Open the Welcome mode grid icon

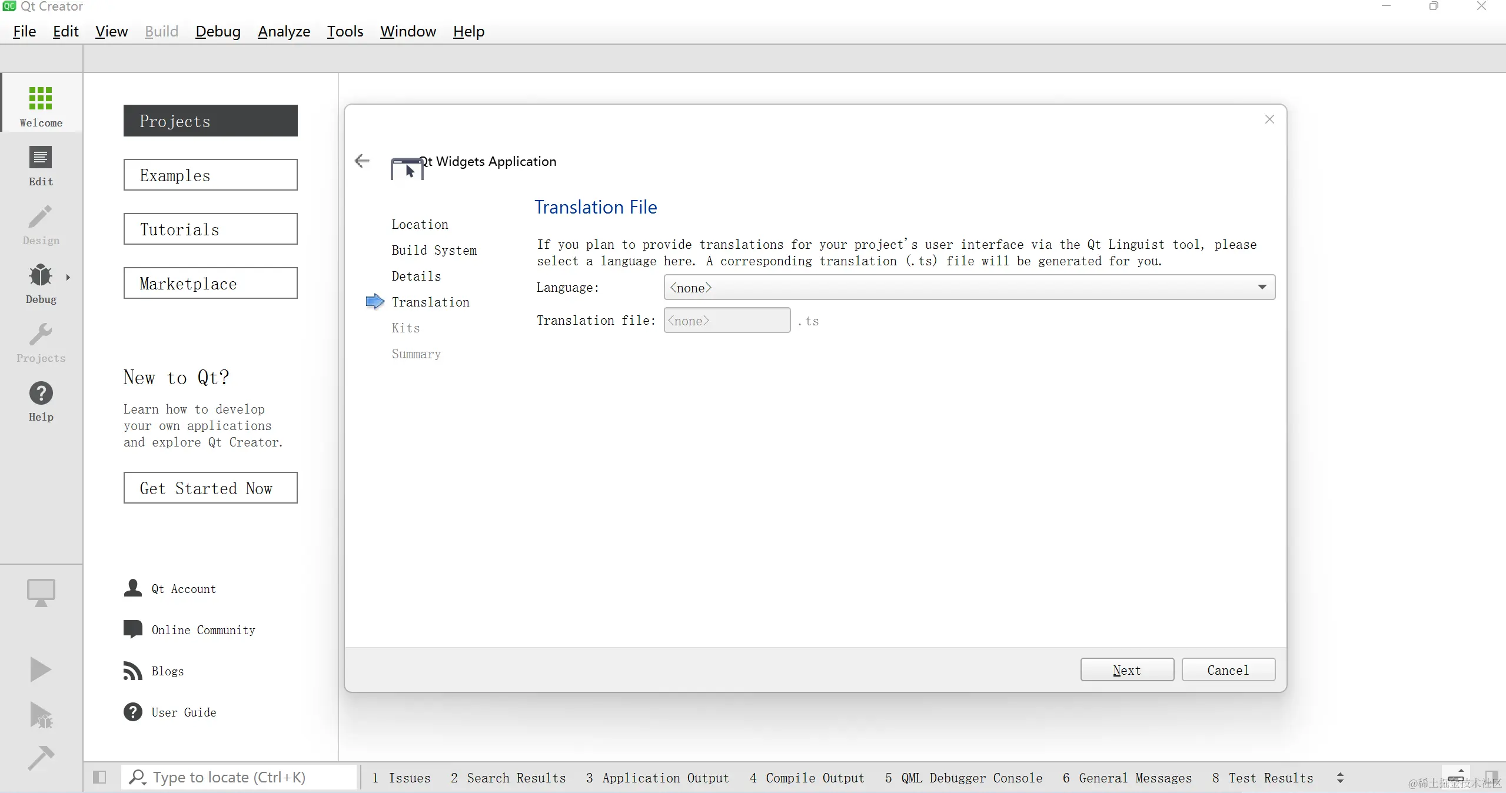41,99
